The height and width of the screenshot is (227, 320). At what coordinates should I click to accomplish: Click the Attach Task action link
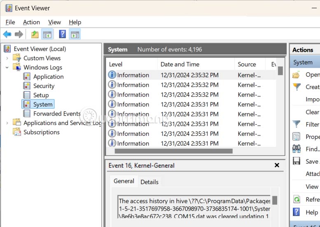coord(313,174)
